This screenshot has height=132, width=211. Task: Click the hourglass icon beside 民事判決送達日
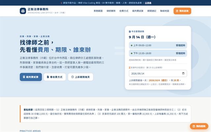(x=130, y=67)
